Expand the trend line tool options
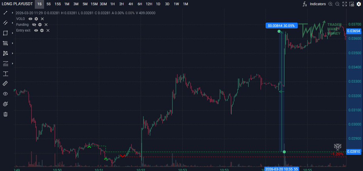This screenshot has width=363, height=171. (12, 13)
